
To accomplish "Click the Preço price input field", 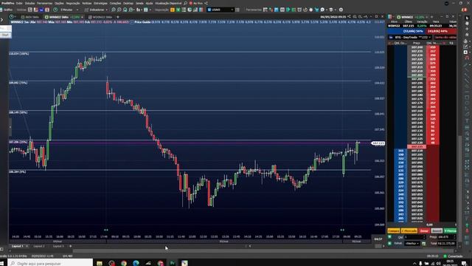I will pos(447,237).
